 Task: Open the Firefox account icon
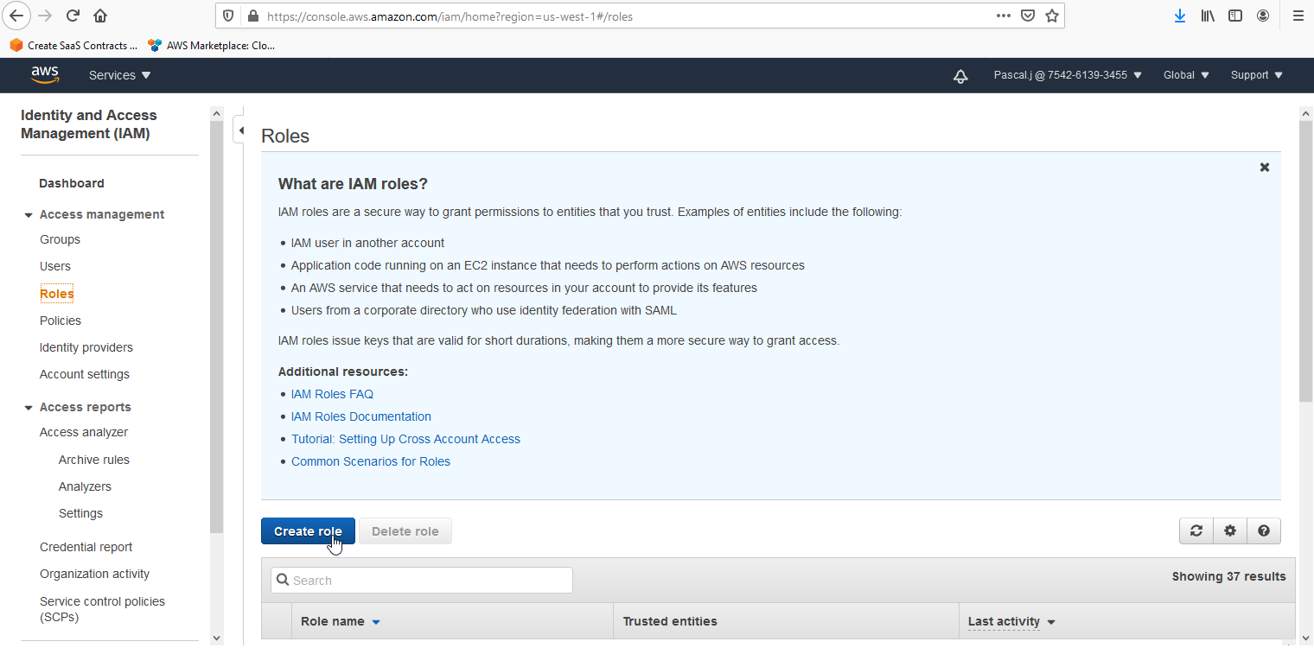coord(1263,16)
